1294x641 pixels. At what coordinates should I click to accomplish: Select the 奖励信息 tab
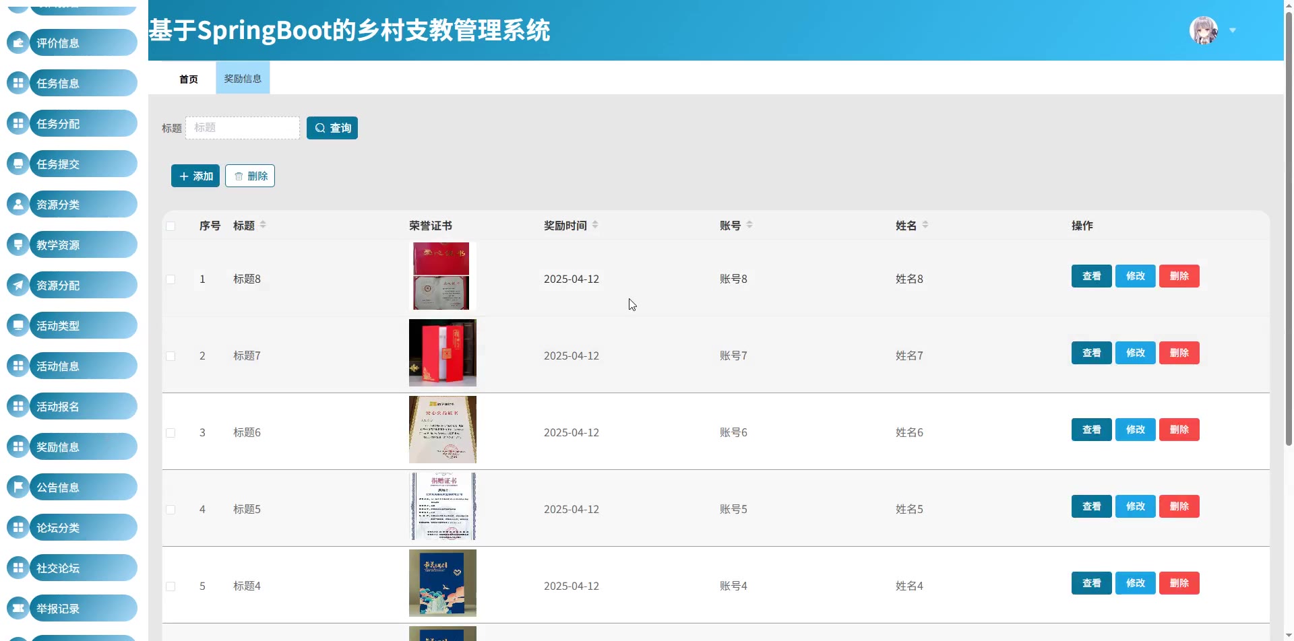[243, 78]
